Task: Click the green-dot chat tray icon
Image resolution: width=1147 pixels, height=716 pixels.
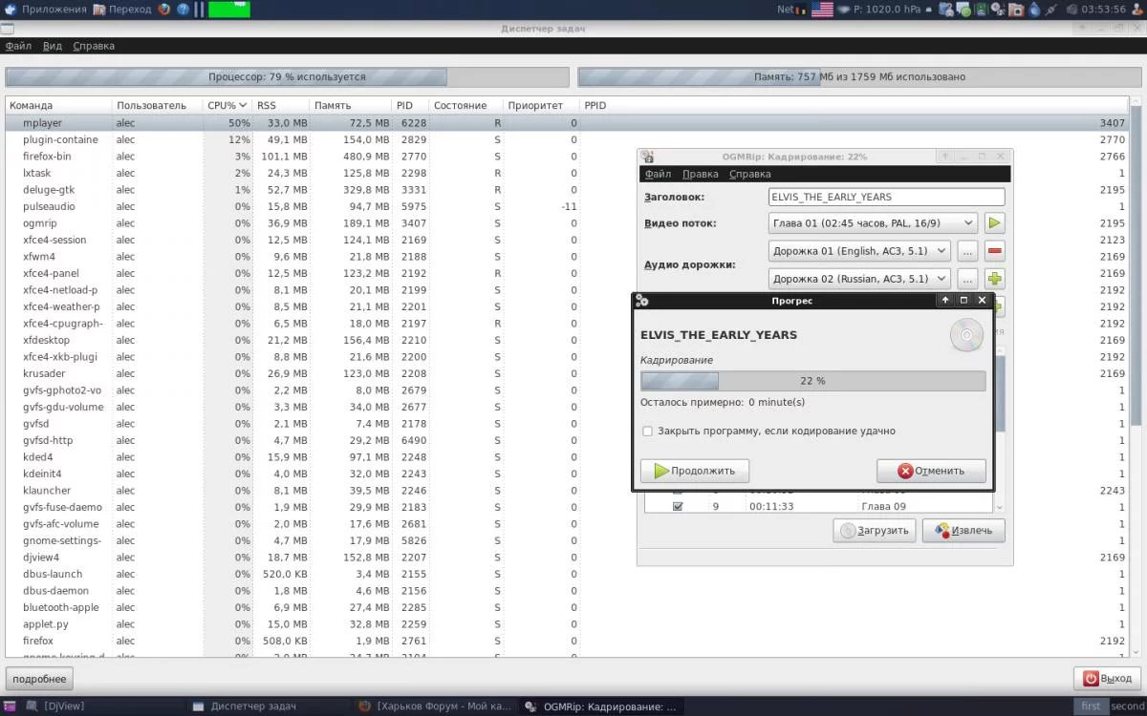Action: click(x=964, y=9)
